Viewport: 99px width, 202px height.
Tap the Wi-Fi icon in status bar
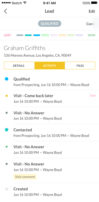pos(25,3)
